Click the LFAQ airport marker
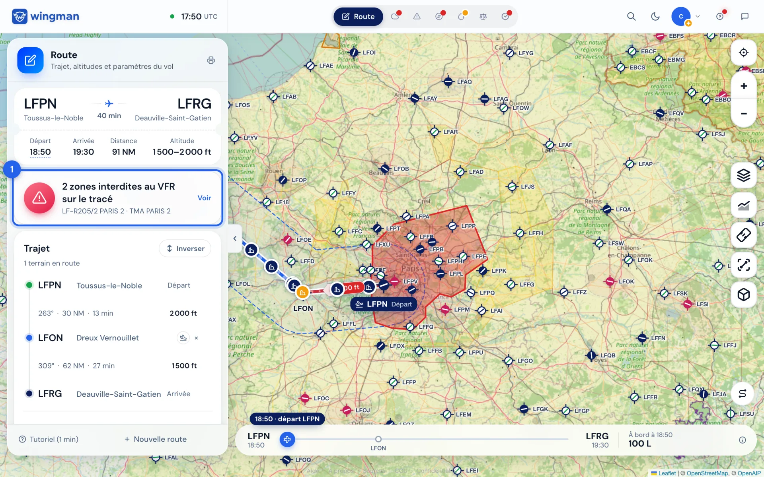Image resolution: width=764 pixels, height=477 pixels. 448,82
